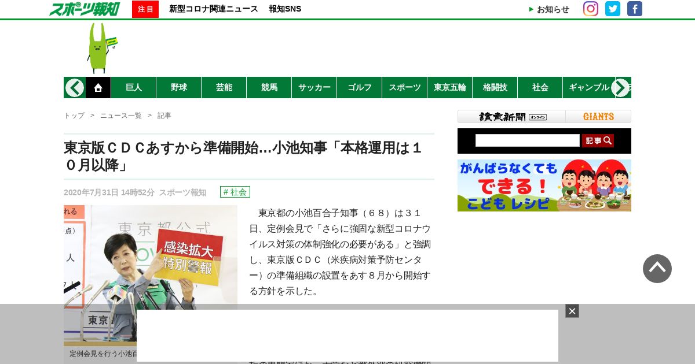Select the スポーツ category tab
This screenshot has height=364, width=695.
tap(405, 87)
